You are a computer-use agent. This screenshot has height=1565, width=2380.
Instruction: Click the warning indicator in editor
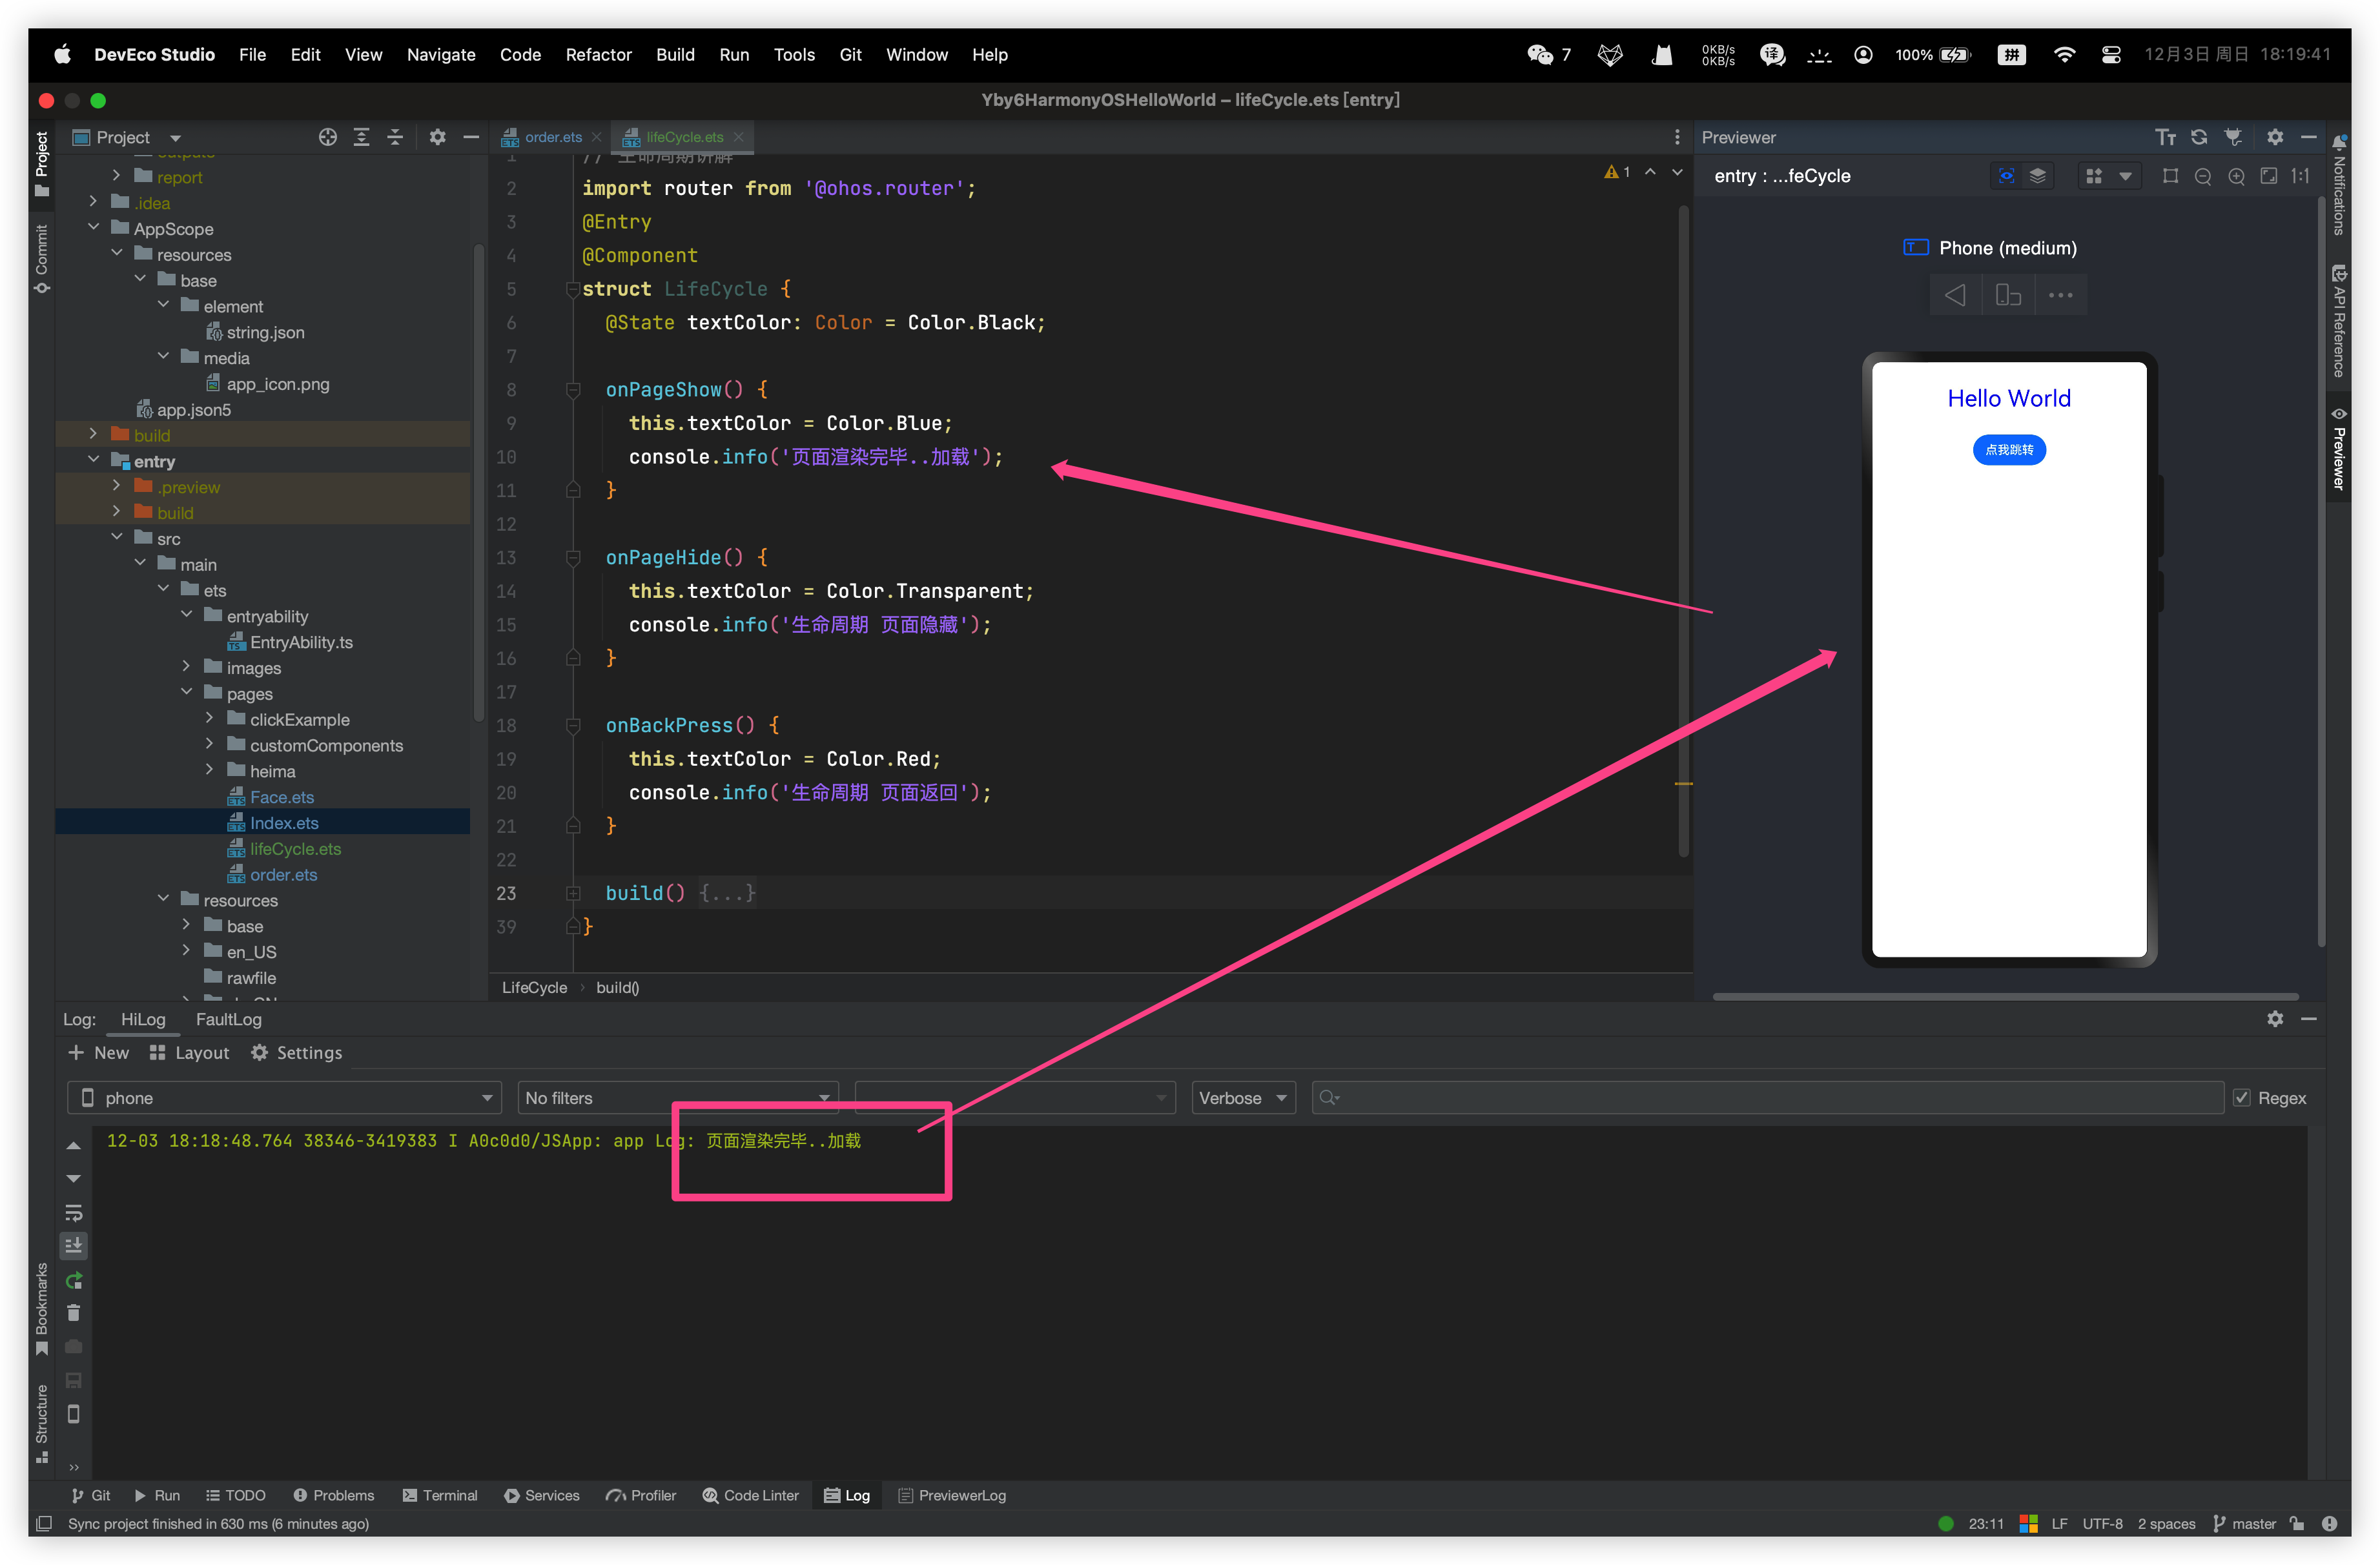tap(1617, 172)
